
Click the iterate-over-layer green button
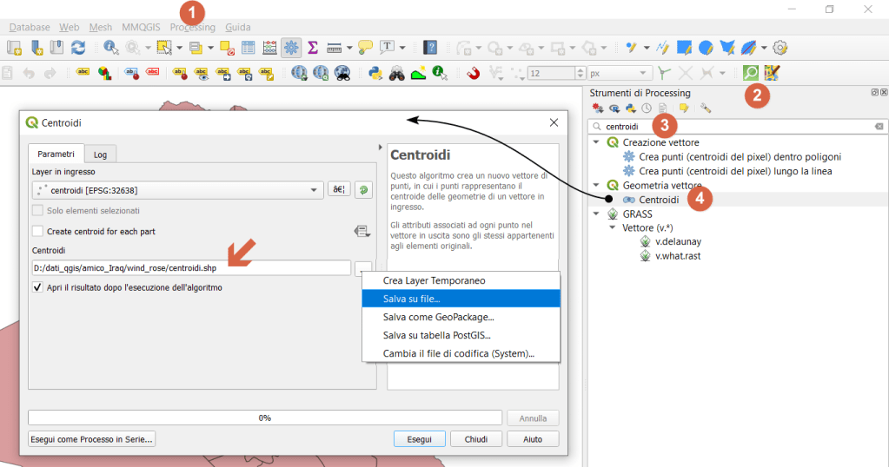pyautogui.click(x=364, y=189)
